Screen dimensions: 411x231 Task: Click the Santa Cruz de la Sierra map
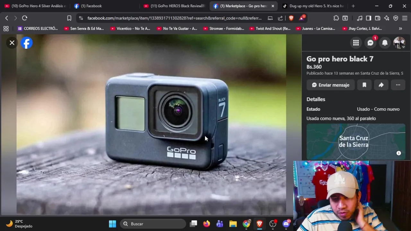click(356, 141)
